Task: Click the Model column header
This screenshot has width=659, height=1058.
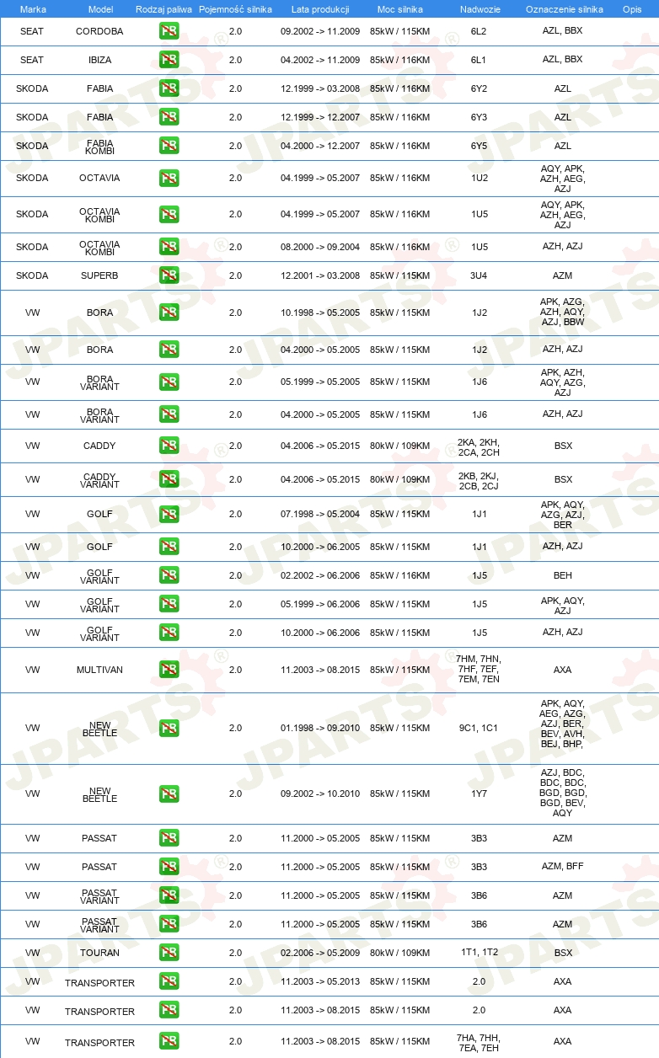Action: [100, 8]
